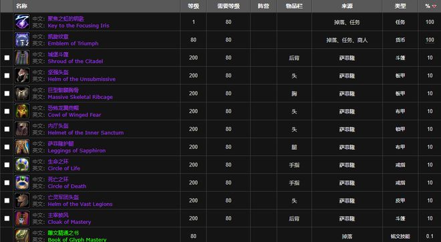The image size is (441, 242).
Task: Click the Emblem of Triumph item icon
Action: coord(22,39)
